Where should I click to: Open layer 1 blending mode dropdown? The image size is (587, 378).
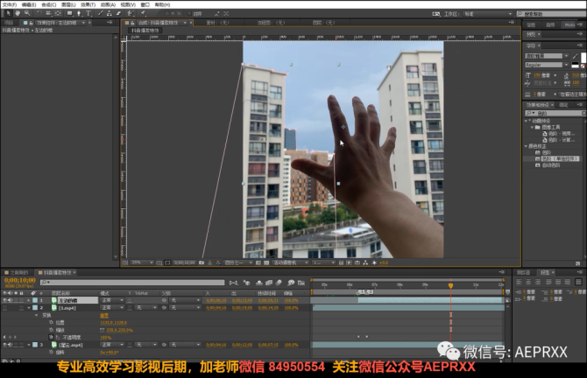(112, 300)
